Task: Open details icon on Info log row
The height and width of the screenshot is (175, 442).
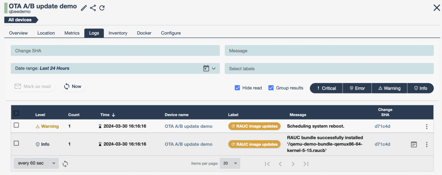Action: [414, 145]
